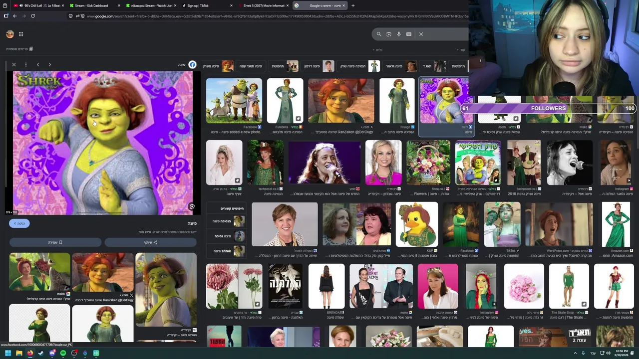Open the tools dropdown under the search box
The height and width of the screenshot is (359, 639).
coord(378,50)
